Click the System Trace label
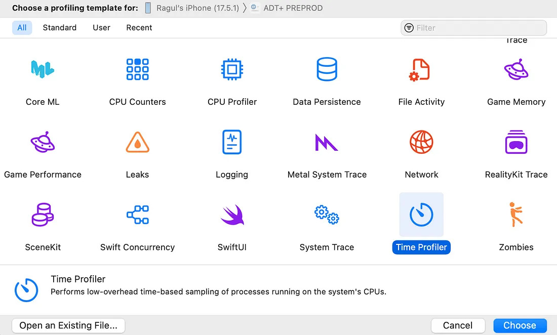The height and width of the screenshot is (335, 557). point(327,247)
